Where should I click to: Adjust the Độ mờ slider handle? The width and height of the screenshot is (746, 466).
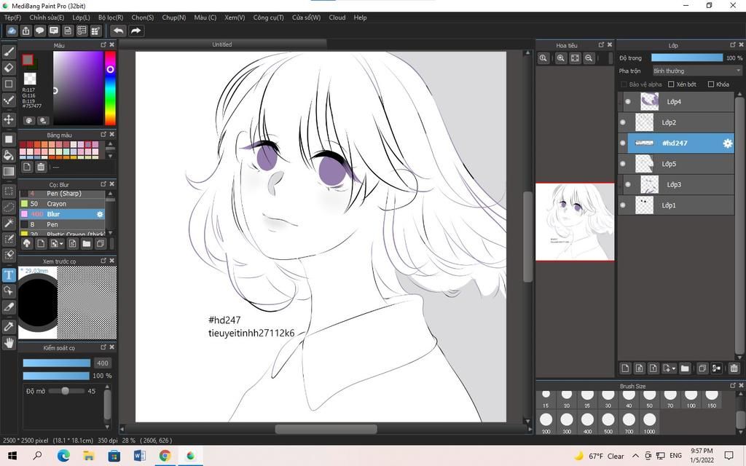[x=65, y=391]
